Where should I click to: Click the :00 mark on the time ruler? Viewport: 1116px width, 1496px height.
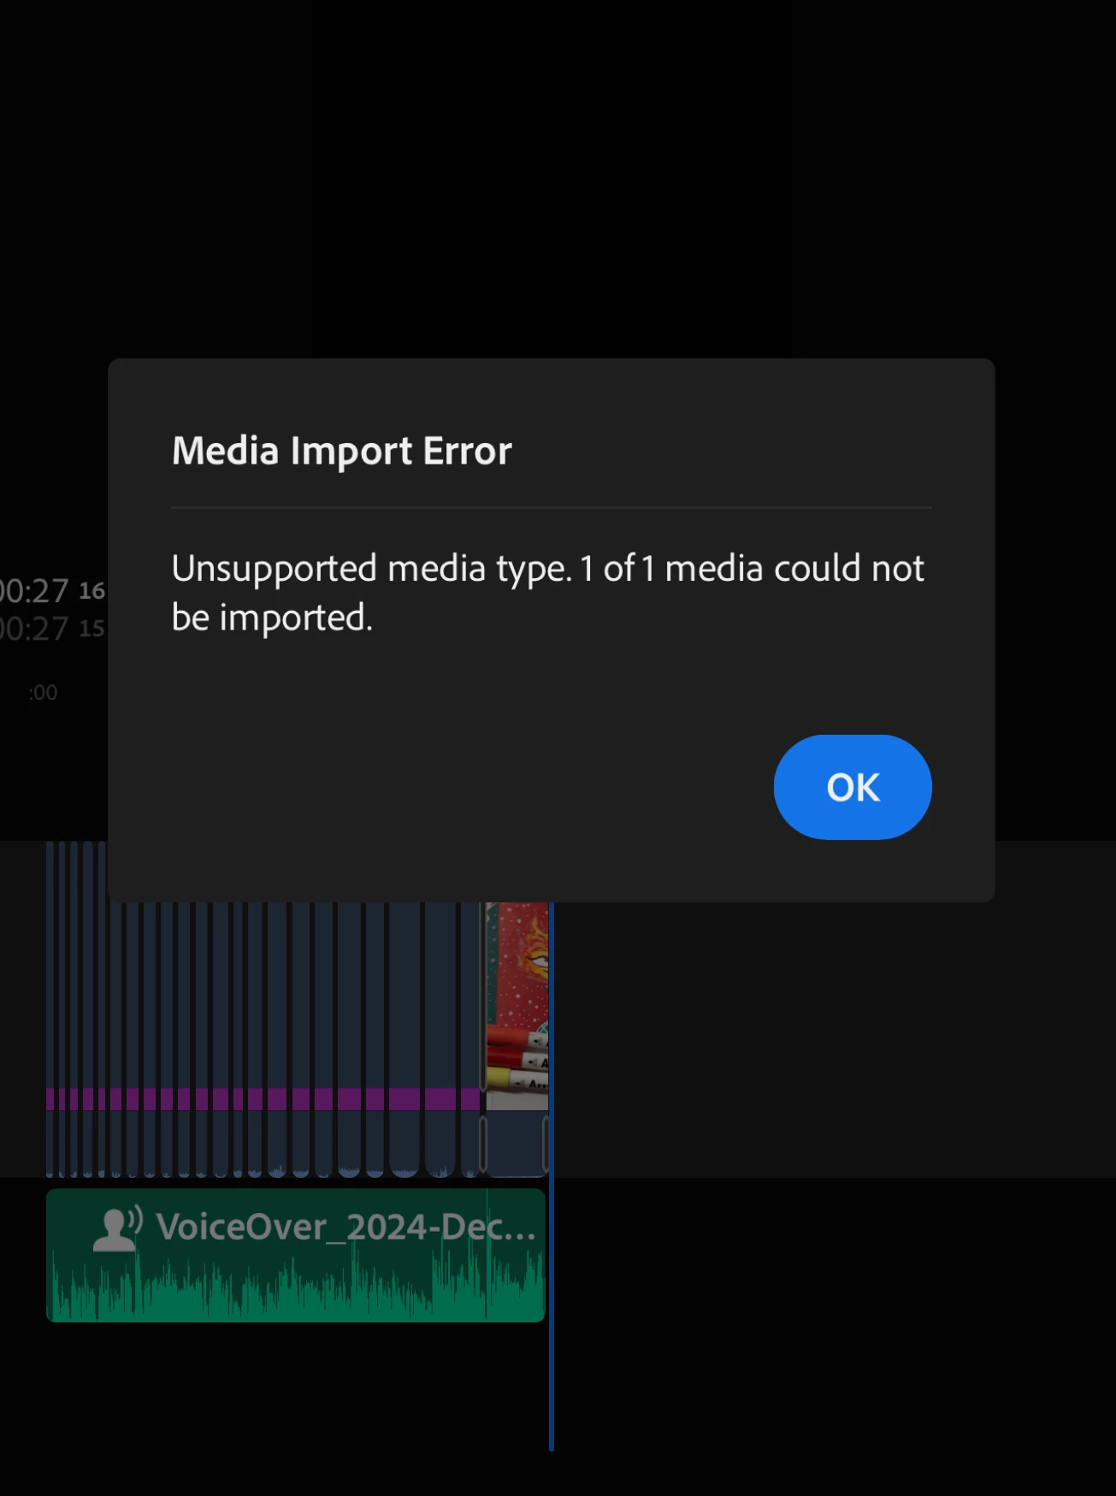click(43, 692)
